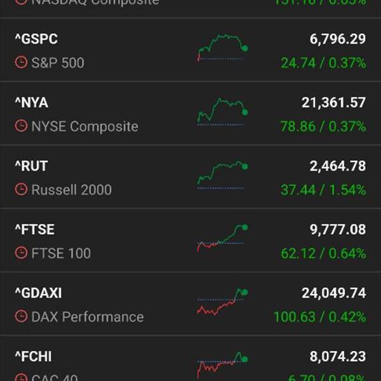Select the ^FTSE mini chart

point(222,239)
